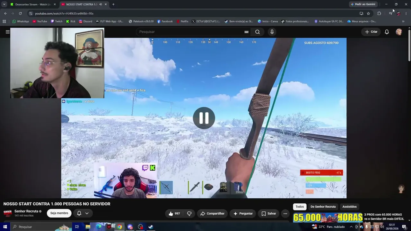Close the Dezessettex Stream tab
This screenshot has width=411, height=231.
(55, 4)
